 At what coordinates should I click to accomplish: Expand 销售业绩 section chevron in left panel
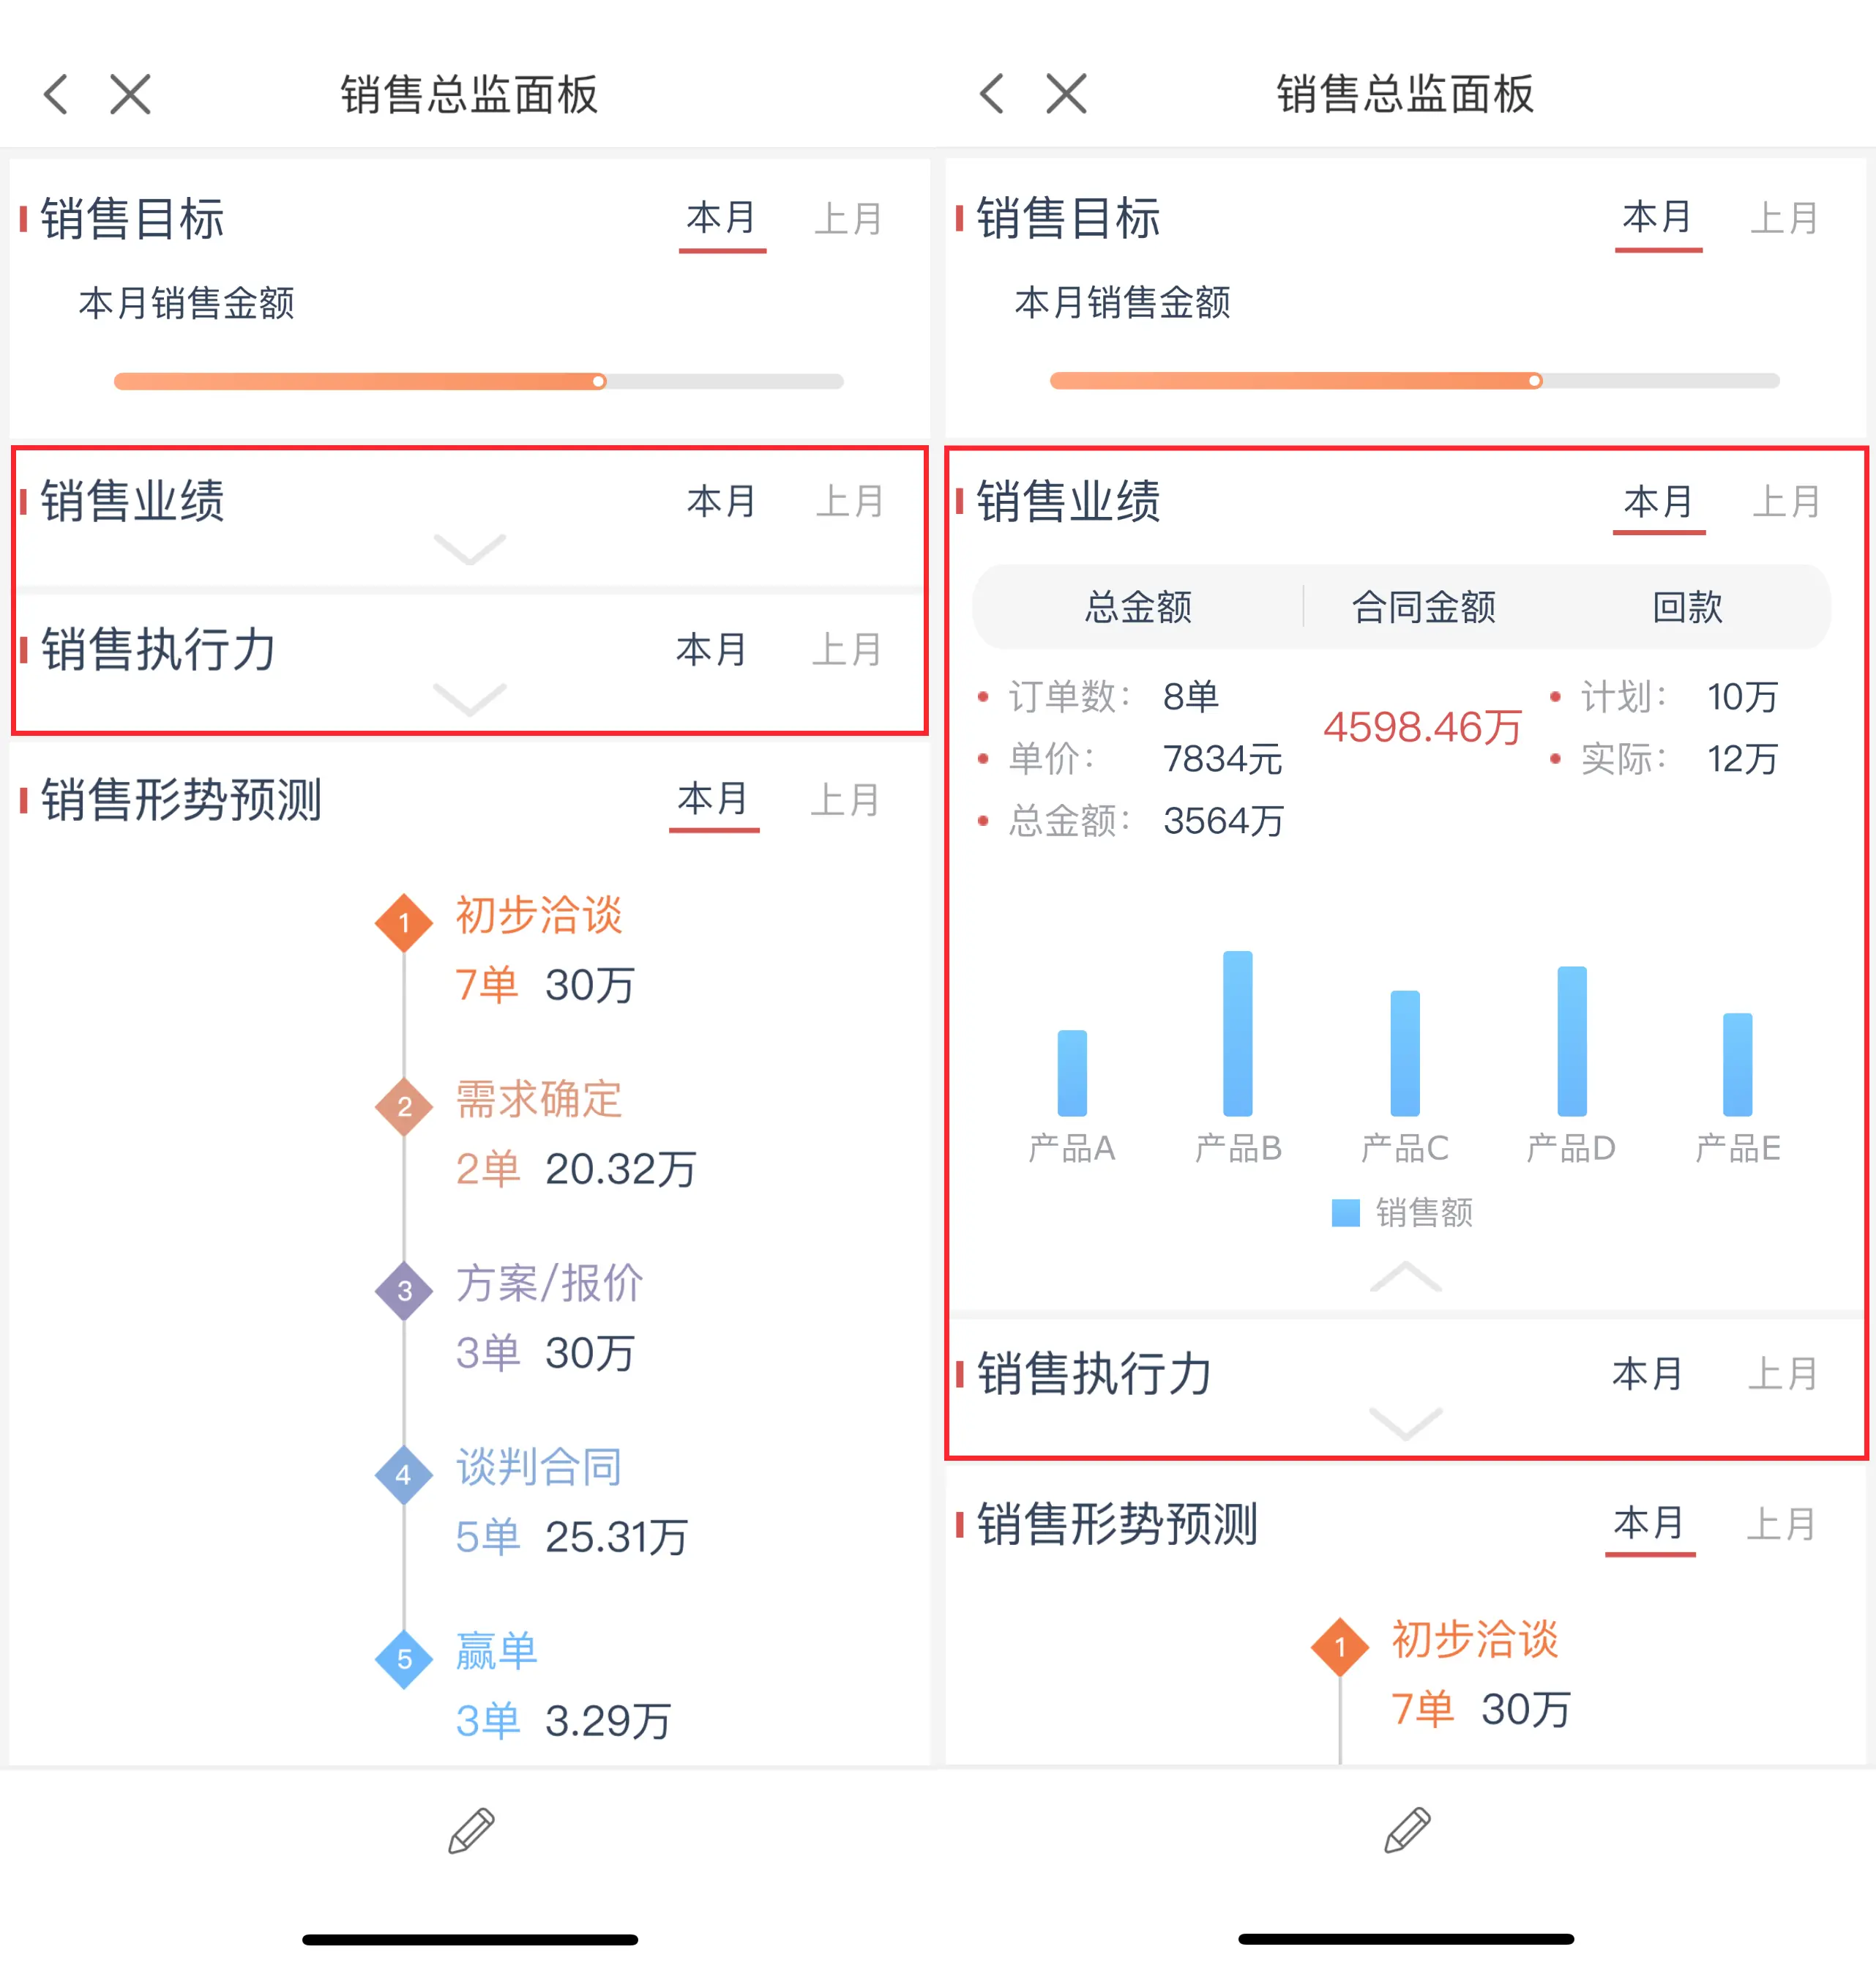pos(470,549)
